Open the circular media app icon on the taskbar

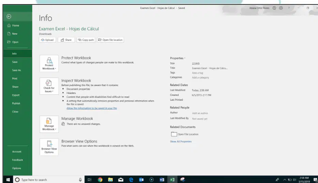(x=151, y=180)
